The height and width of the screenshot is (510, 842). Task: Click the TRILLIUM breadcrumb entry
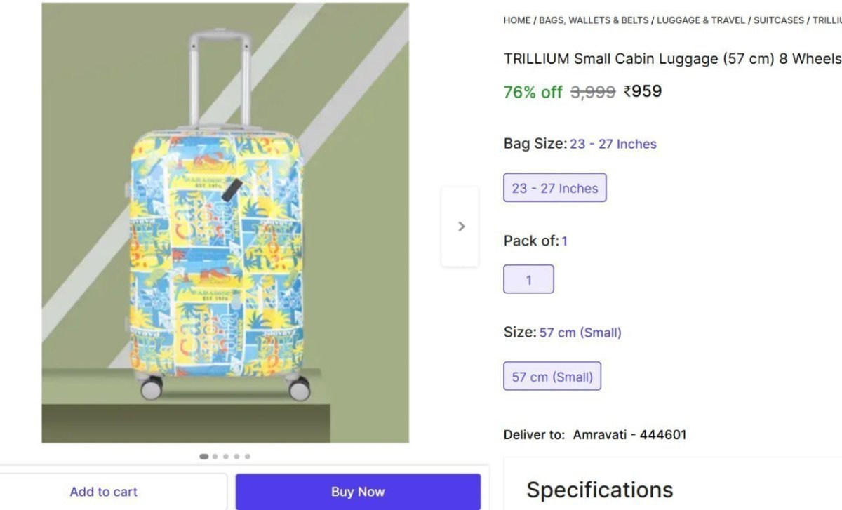pyautogui.click(x=827, y=20)
